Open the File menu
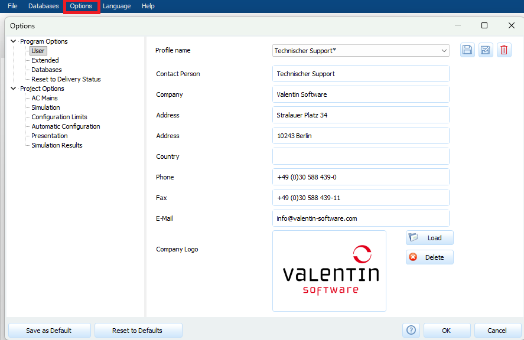 [x=12, y=6]
